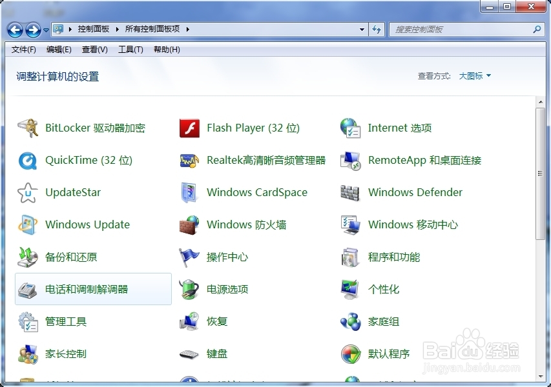Click the 默认程序 icon
Image resolution: width=551 pixels, height=387 pixels.
point(350,354)
